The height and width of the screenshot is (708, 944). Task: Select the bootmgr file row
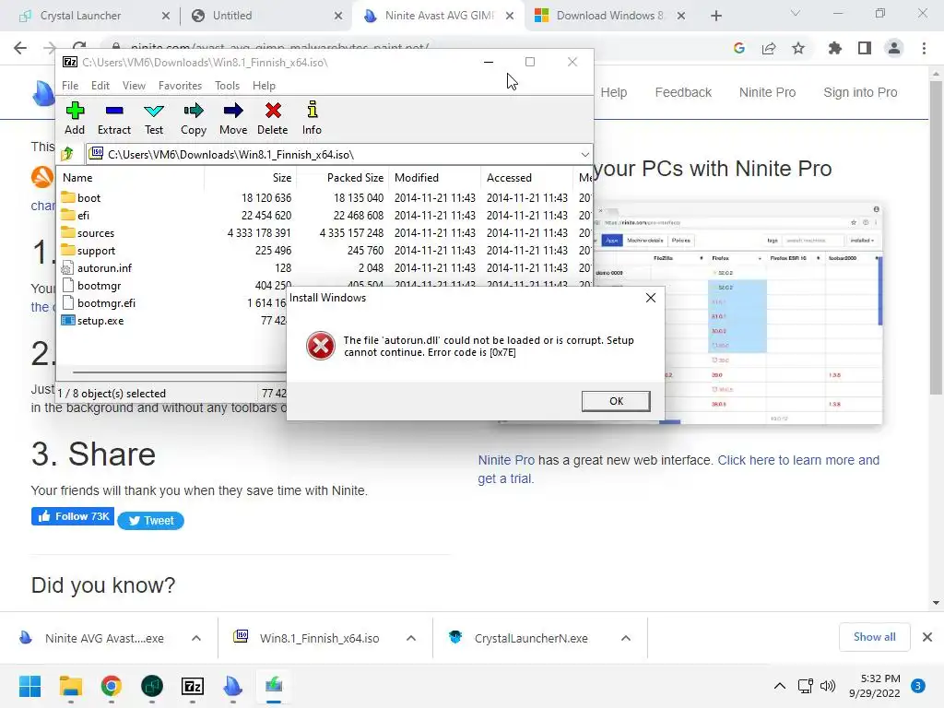(99, 286)
